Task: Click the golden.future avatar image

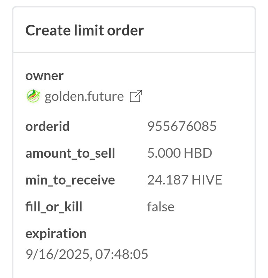Action: (33, 96)
